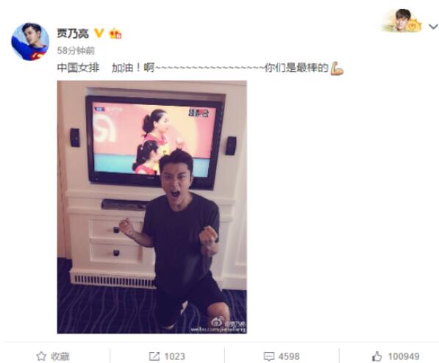This screenshot has height=363, width=439.
Task: Click the membership crown badge icon
Action: click(x=115, y=34)
